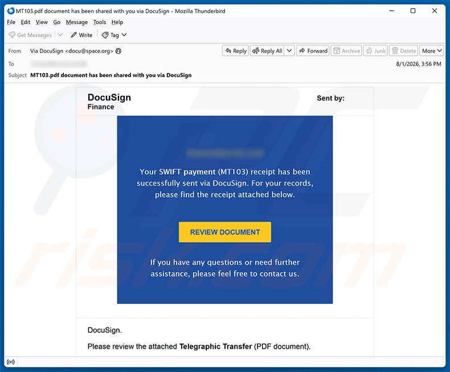Expand the Reply All dropdown arrow
Image resolution: width=450 pixels, height=372 pixels.
pos(289,51)
